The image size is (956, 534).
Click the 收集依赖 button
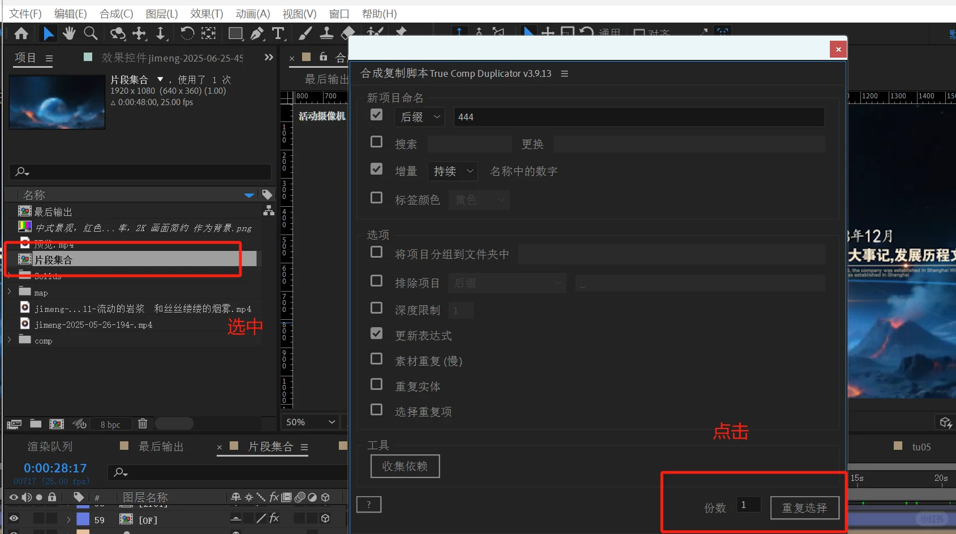pyautogui.click(x=404, y=466)
